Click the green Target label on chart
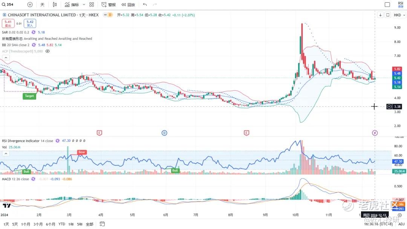Screen dimensions: 407x229 [x=29, y=96]
